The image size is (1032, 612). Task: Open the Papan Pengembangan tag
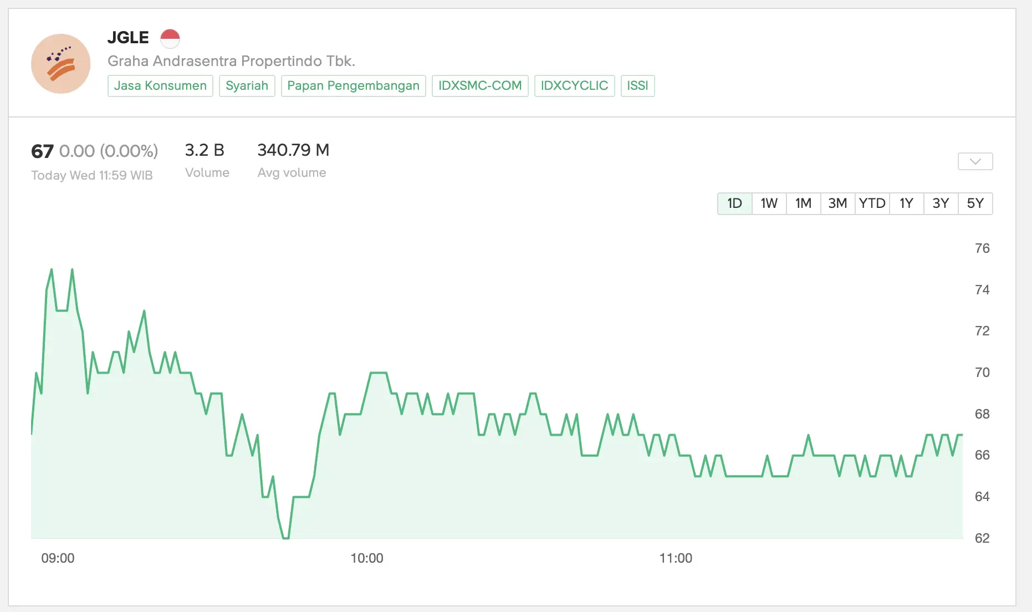tap(353, 86)
